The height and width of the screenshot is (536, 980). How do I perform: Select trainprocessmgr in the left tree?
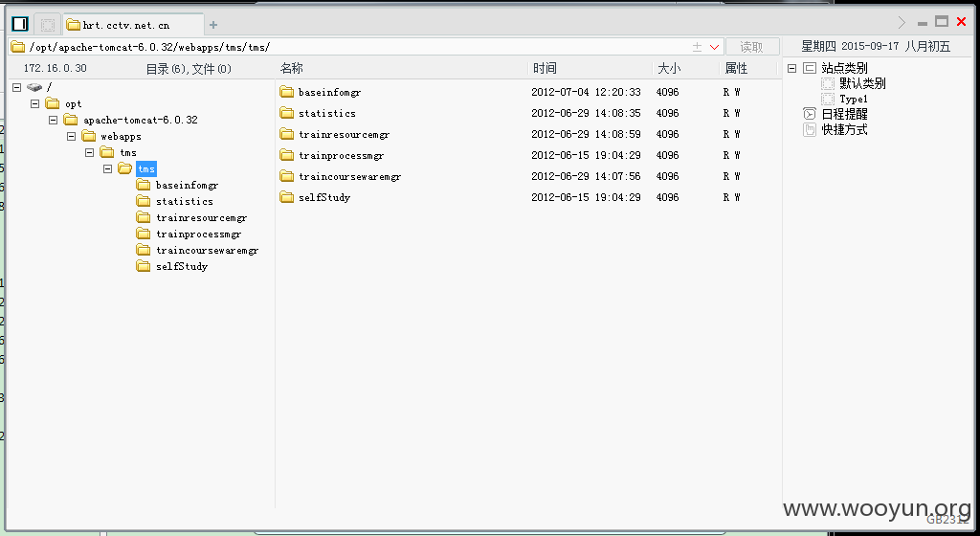(x=198, y=234)
